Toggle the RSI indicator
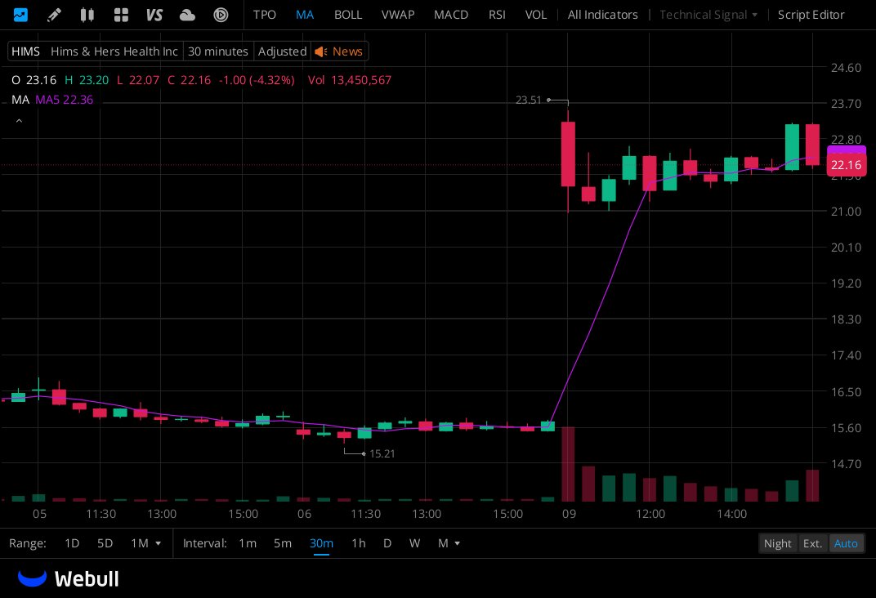The height and width of the screenshot is (598, 876). pos(497,15)
